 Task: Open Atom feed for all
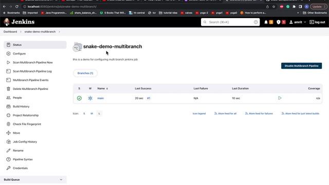pyautogui.click(x=225, y=114)
